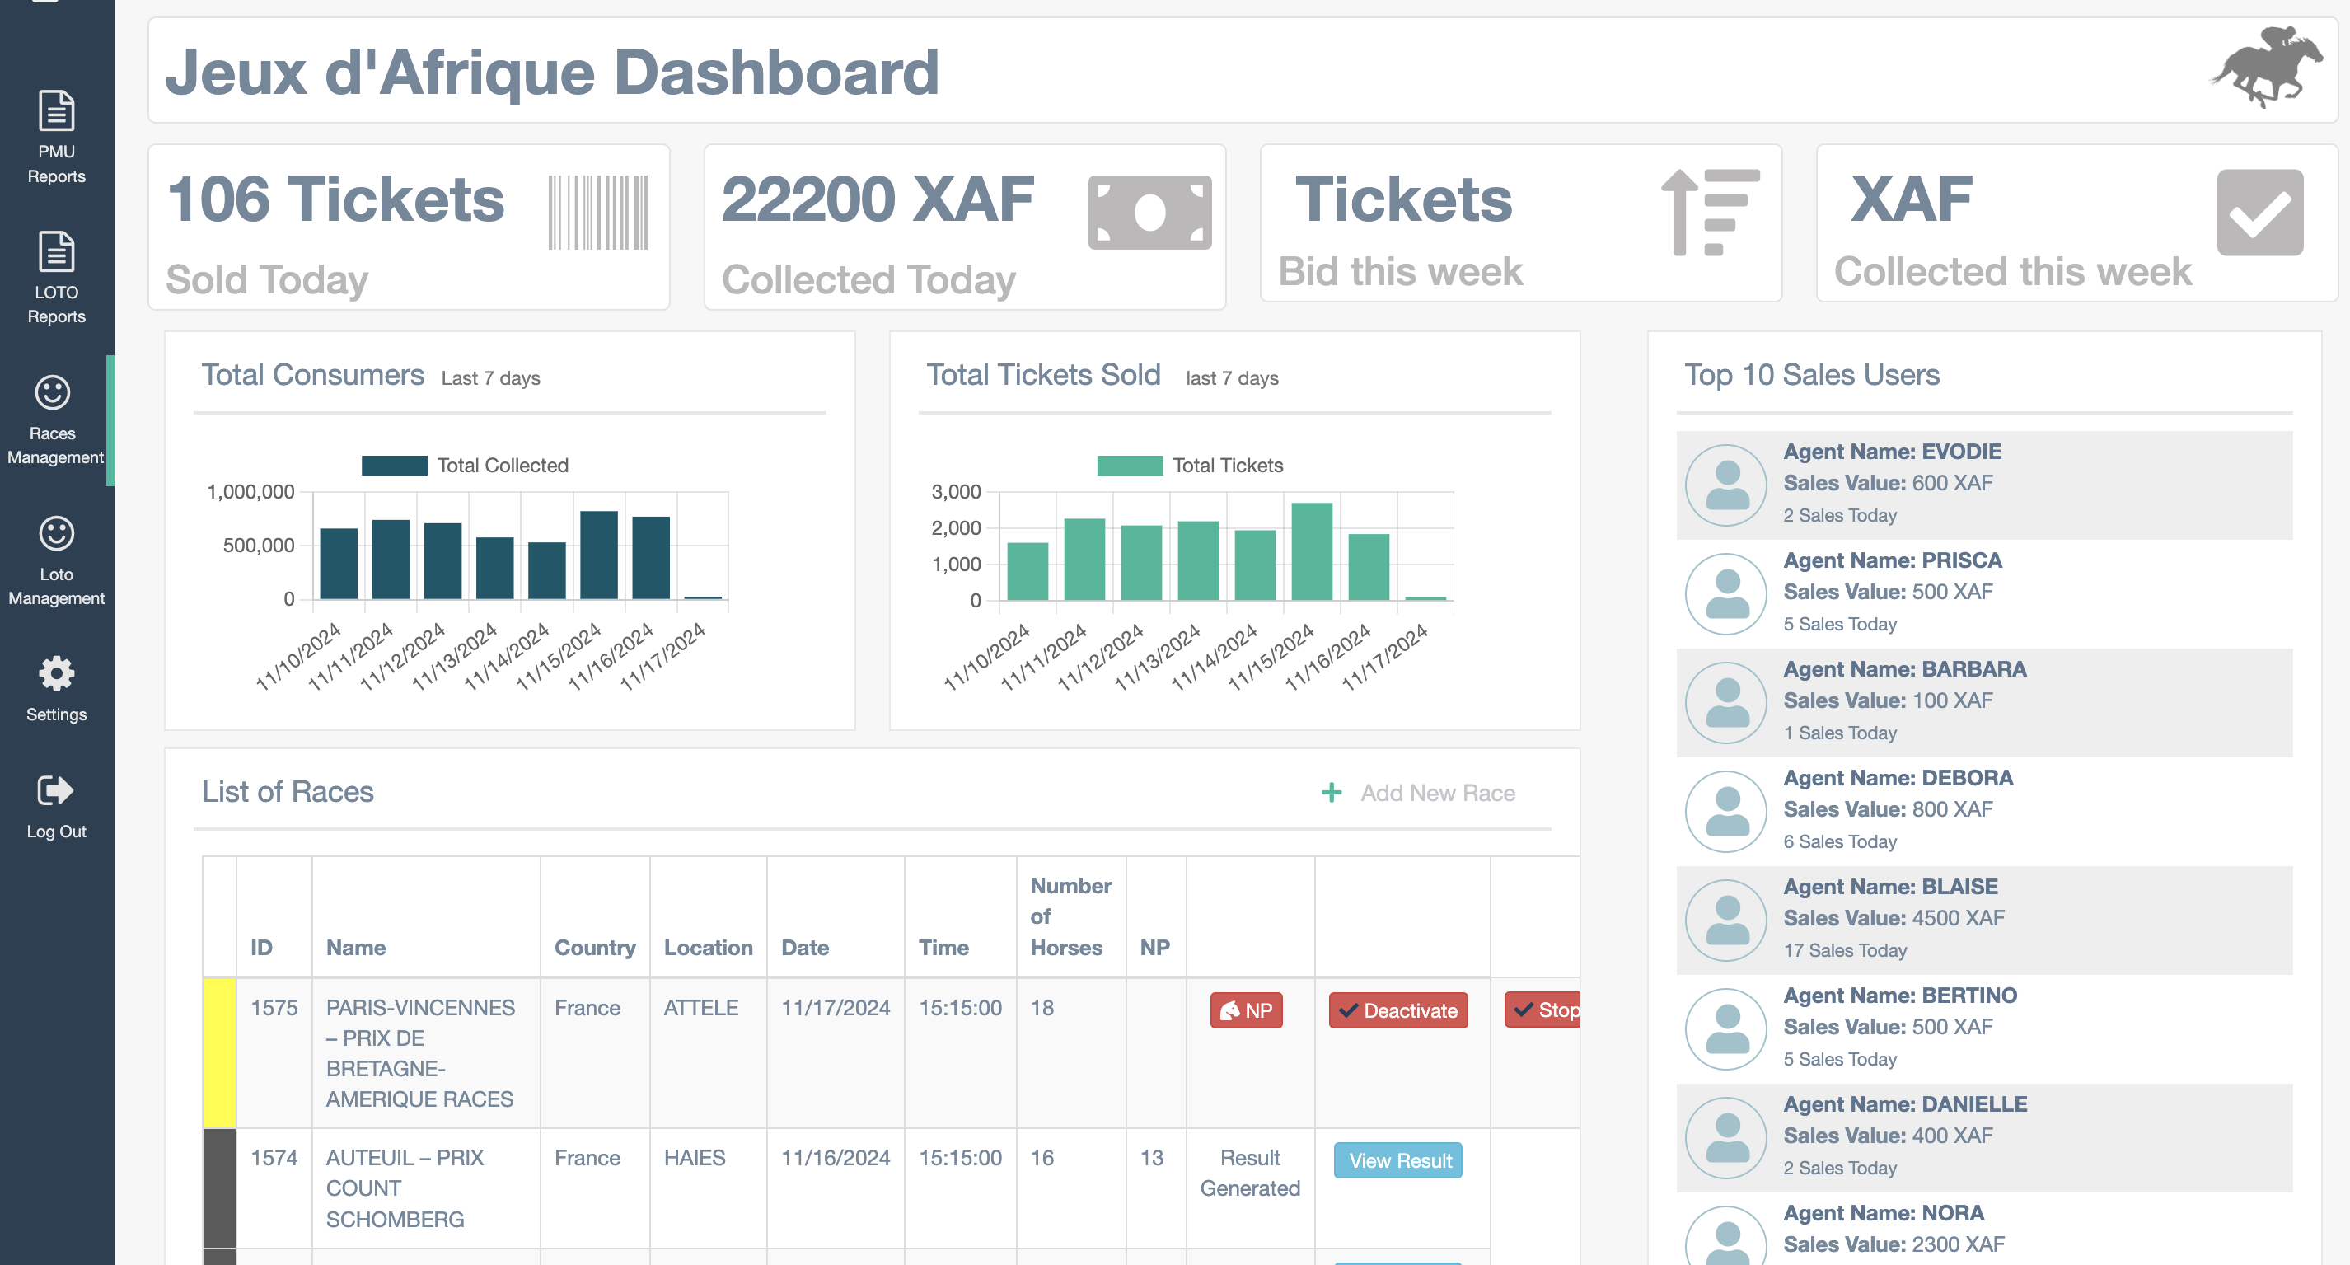Toggle the Total Collected legend swatch
Viewport: 2350px width, 1265px height.
(394, 466)
